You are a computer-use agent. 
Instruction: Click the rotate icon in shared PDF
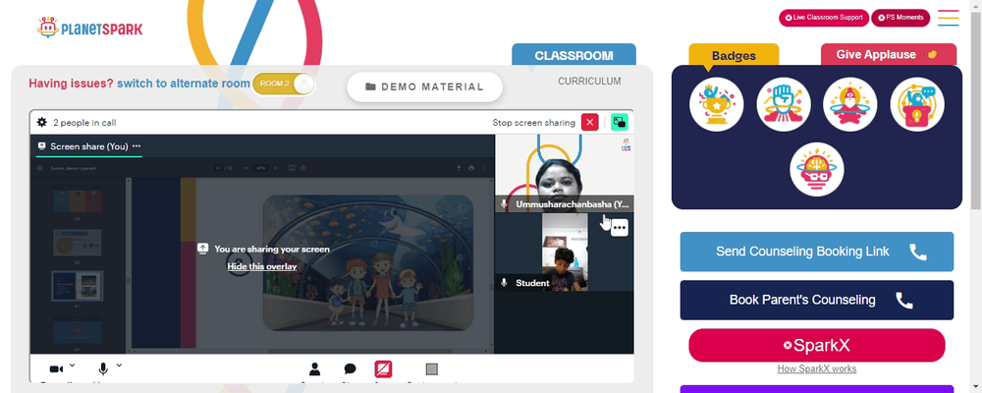tap(303, 168)
